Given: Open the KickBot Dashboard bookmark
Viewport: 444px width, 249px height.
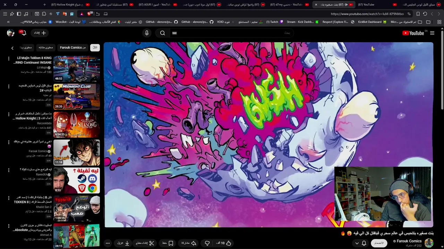Looking at the screenshot, I should (x=372, y=22).
